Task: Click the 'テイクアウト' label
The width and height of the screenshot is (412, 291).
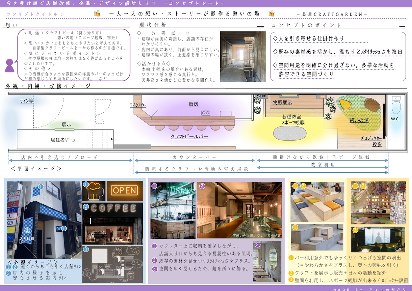Action: coord(138,105)
